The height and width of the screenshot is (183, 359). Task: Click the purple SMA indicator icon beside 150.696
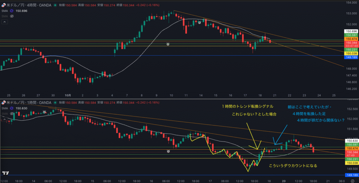[12, 11]
